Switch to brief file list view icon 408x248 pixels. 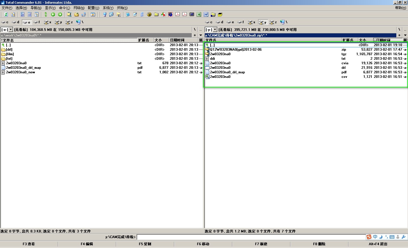[x=22, y=14]
